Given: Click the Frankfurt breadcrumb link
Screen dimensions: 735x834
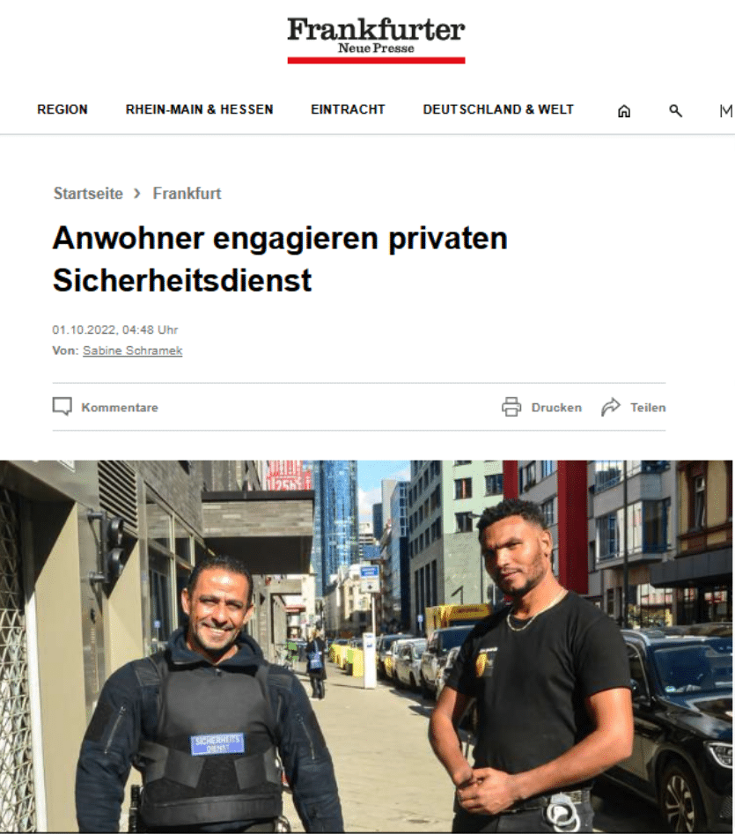Looking at the screenshot, I should [x=187, y=193].
